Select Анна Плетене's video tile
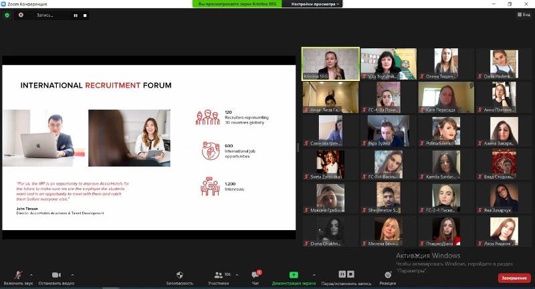The height and width of the screenshot is (289, 535). pyautogui.click(x=504, y=97)
